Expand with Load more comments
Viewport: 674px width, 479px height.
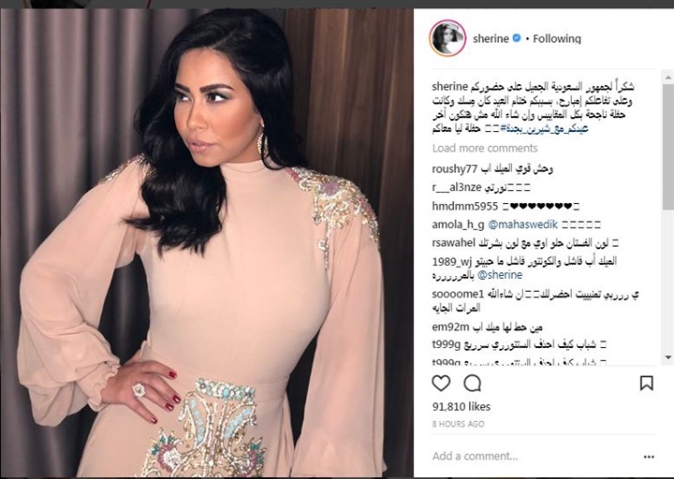point(485,148)
